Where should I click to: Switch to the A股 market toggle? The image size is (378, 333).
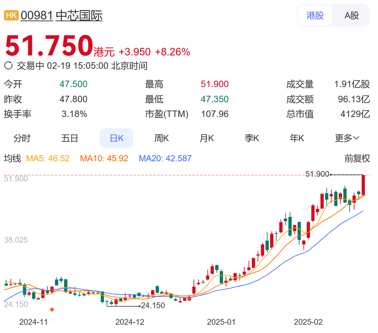[x=351, y=15]
